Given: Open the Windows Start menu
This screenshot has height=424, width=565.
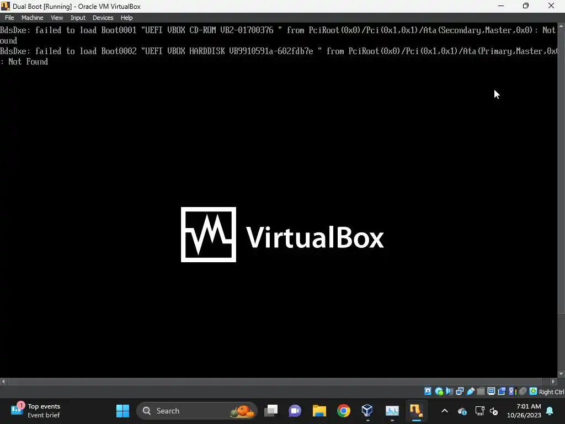Looking at the screenshot, I should point(122,411).
